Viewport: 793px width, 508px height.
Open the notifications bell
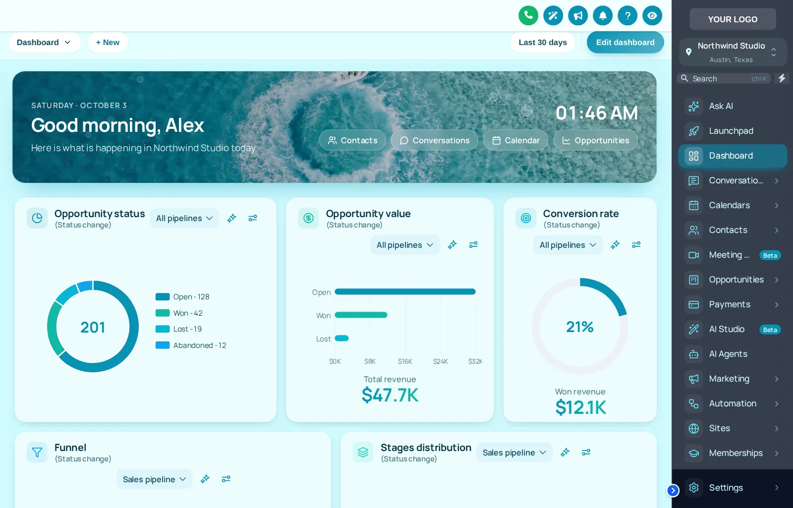603,15
